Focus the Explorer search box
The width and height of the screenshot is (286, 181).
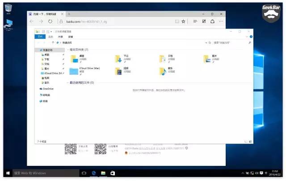[x=233, y=43]
